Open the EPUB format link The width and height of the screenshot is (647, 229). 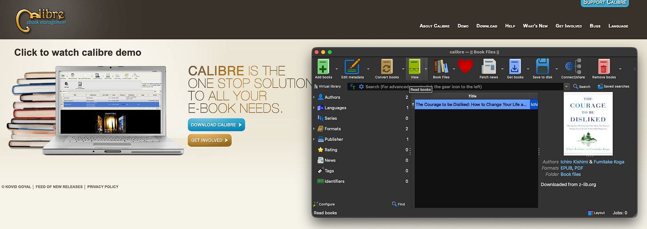pos(566,168)
